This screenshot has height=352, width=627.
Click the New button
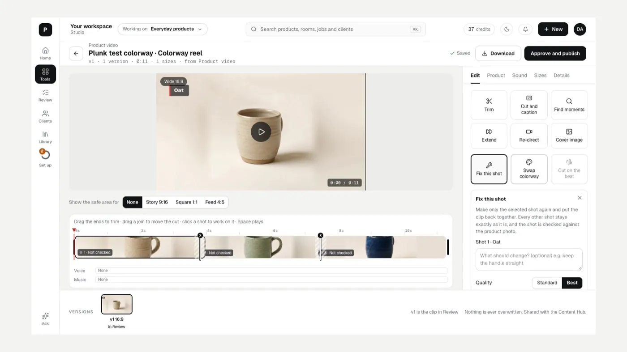[x=553, y=29]
